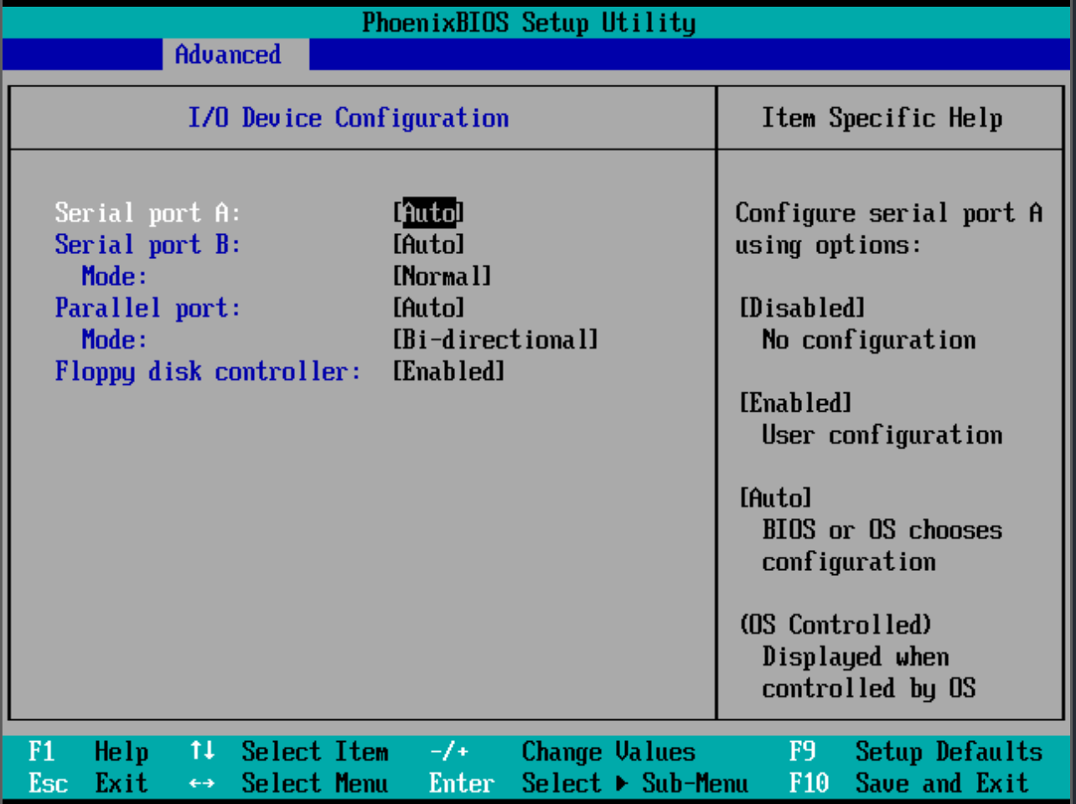
Task: Click the 'Item Specific Help' heading
Action: [x=882, y=118]
